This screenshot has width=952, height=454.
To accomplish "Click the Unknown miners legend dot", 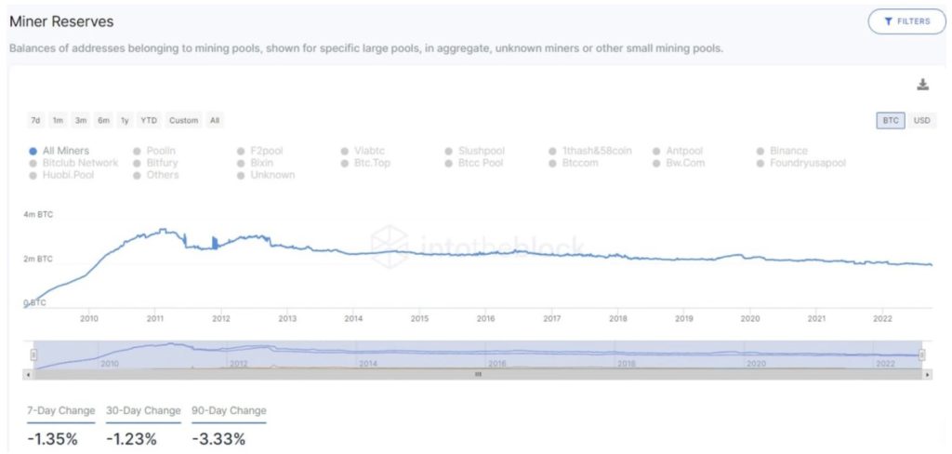I will 242,175.
